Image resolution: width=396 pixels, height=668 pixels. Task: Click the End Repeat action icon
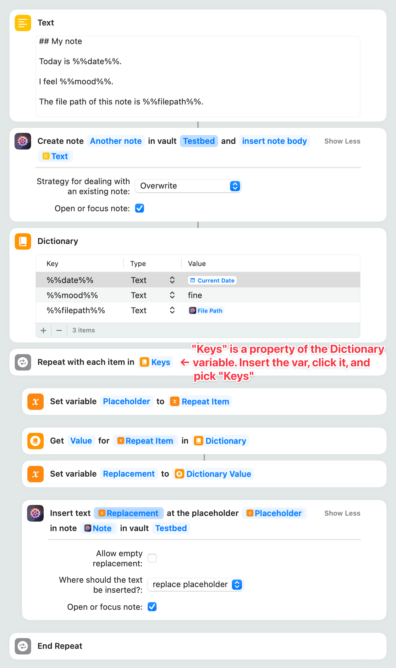(23, 646)
